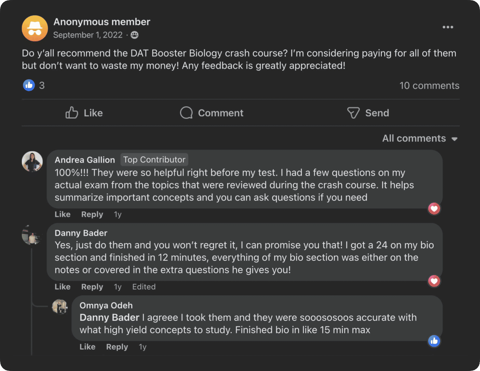Click the Top Contributor badge next to Andrea Gallion

click(154, 160)
